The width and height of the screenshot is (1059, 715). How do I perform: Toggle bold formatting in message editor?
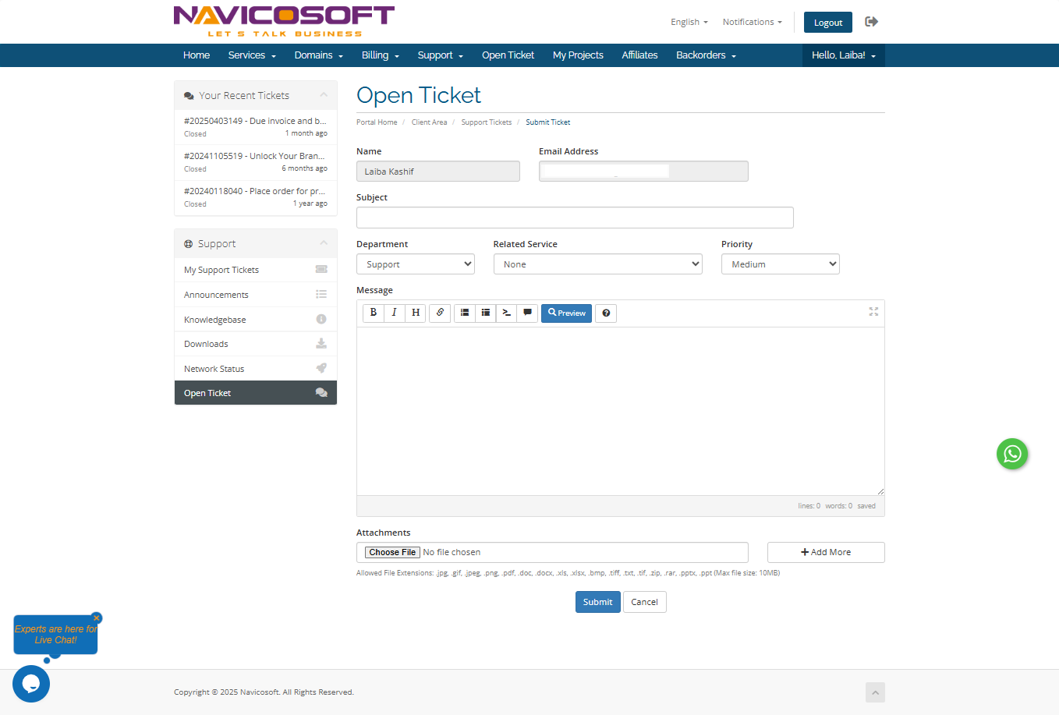(374, 313)
